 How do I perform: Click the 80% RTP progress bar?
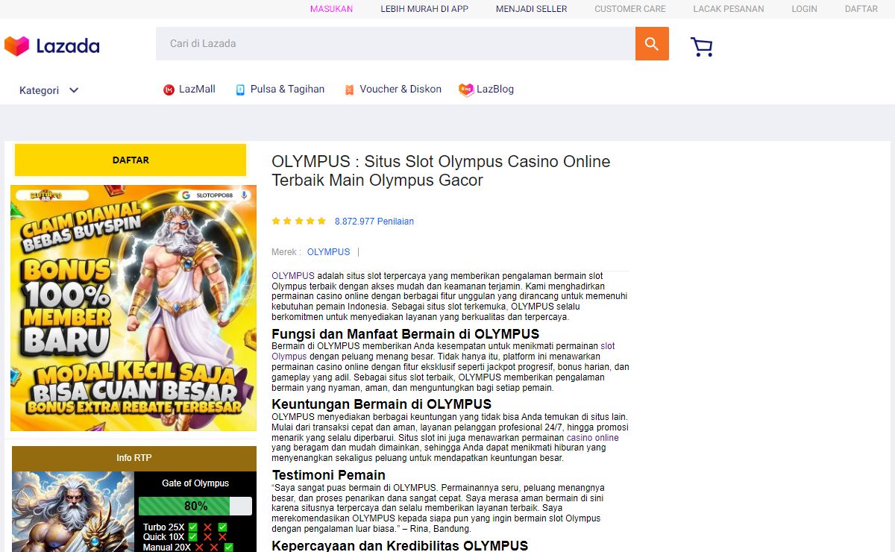(195, 506)
